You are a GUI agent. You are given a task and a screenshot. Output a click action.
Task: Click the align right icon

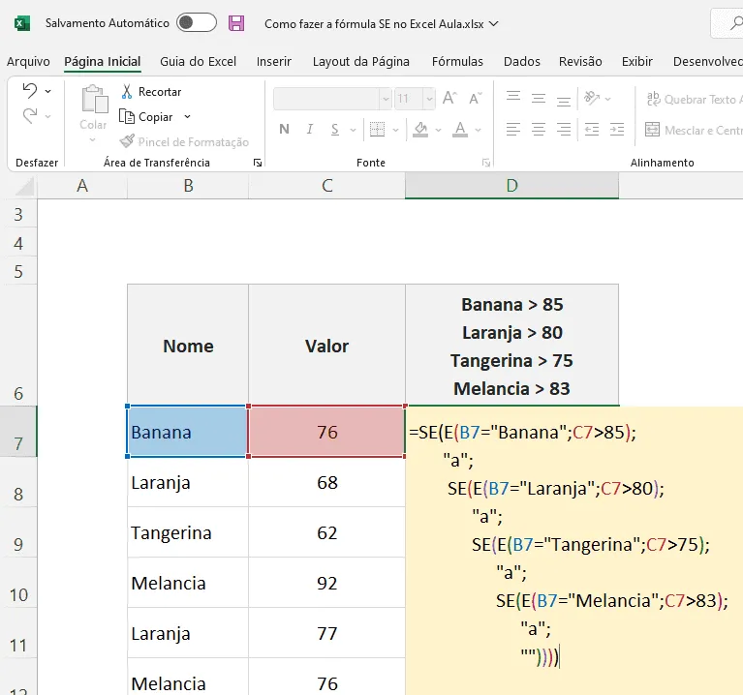click(564, 130)
